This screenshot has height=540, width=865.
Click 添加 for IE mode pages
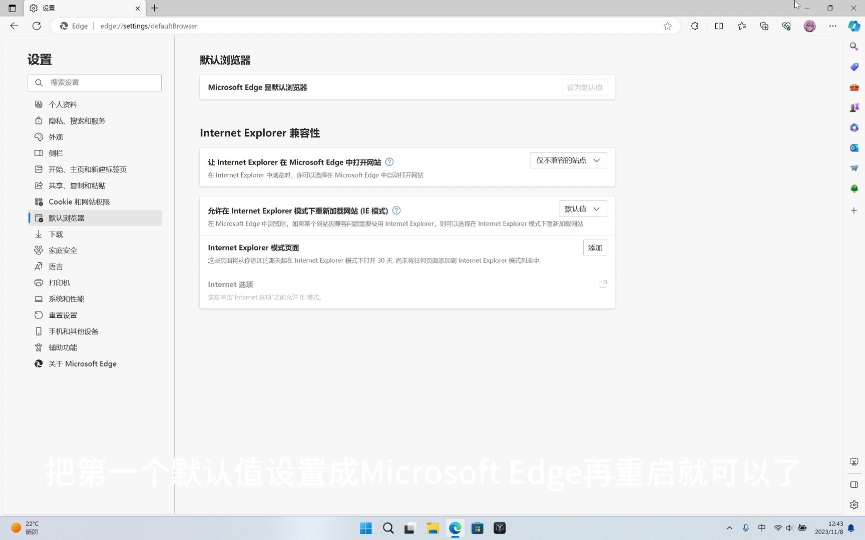[x=595, y=248]
